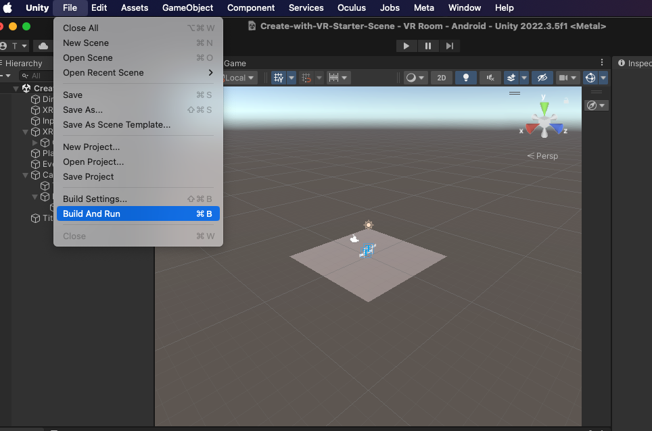The width and height of the screenshot is (652, 431).
Task: Choose Open Project... menu item
Action: (138, 162)
